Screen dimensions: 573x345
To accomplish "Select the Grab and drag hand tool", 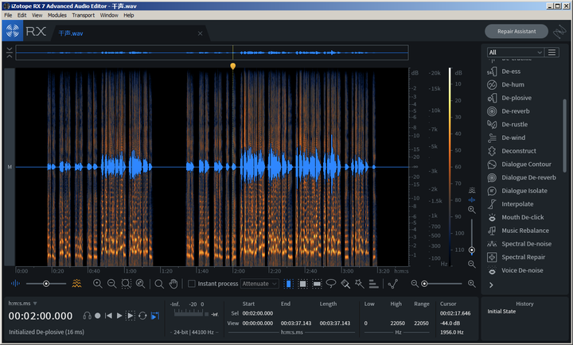I will (173, 284).
